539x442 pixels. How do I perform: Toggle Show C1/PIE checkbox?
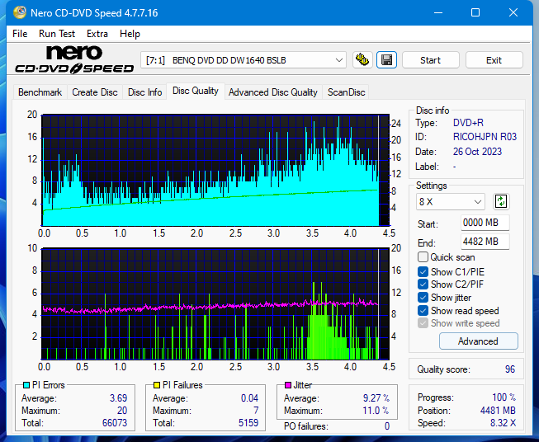(423, 271)
